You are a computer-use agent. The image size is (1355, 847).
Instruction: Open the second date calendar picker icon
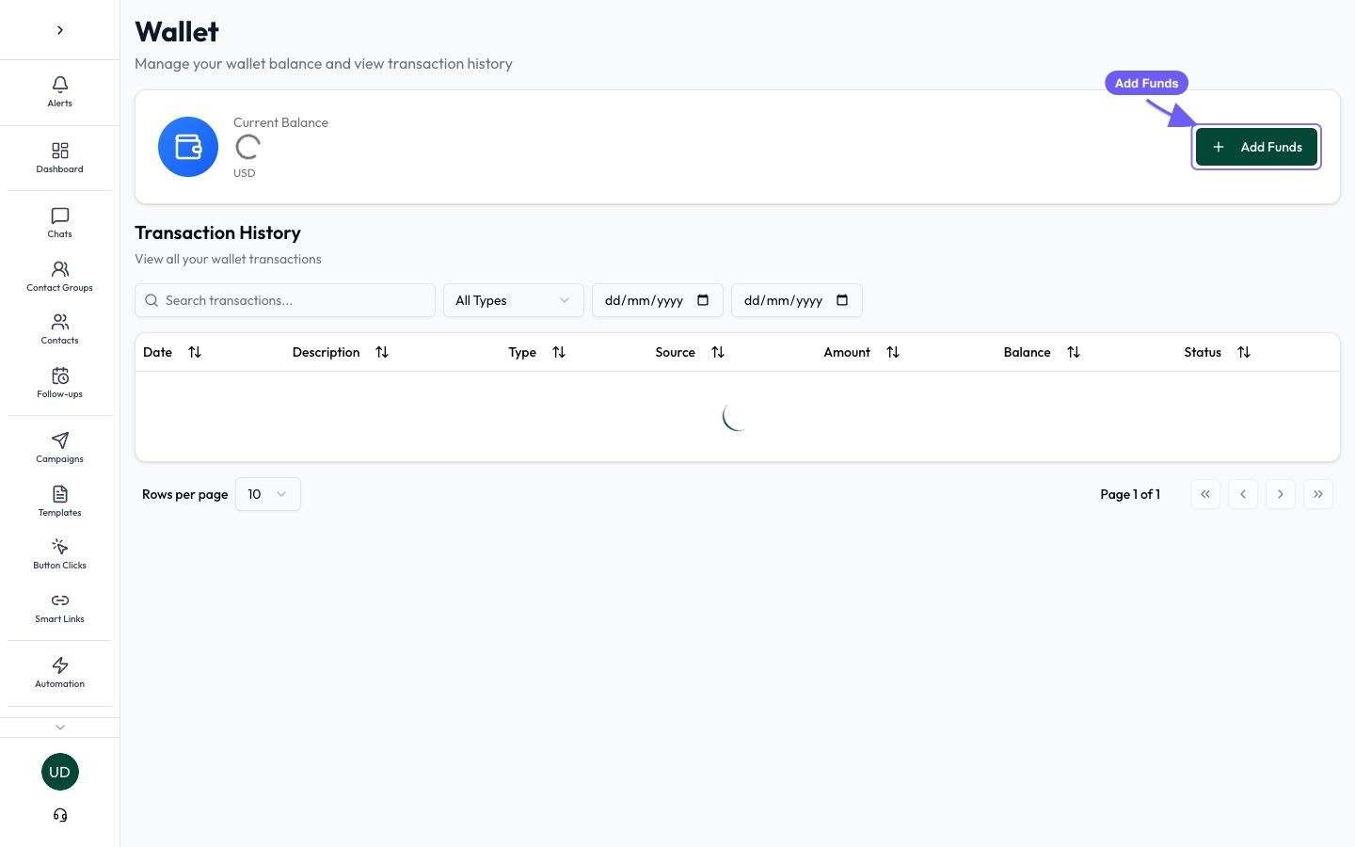(x=842, y=300)
